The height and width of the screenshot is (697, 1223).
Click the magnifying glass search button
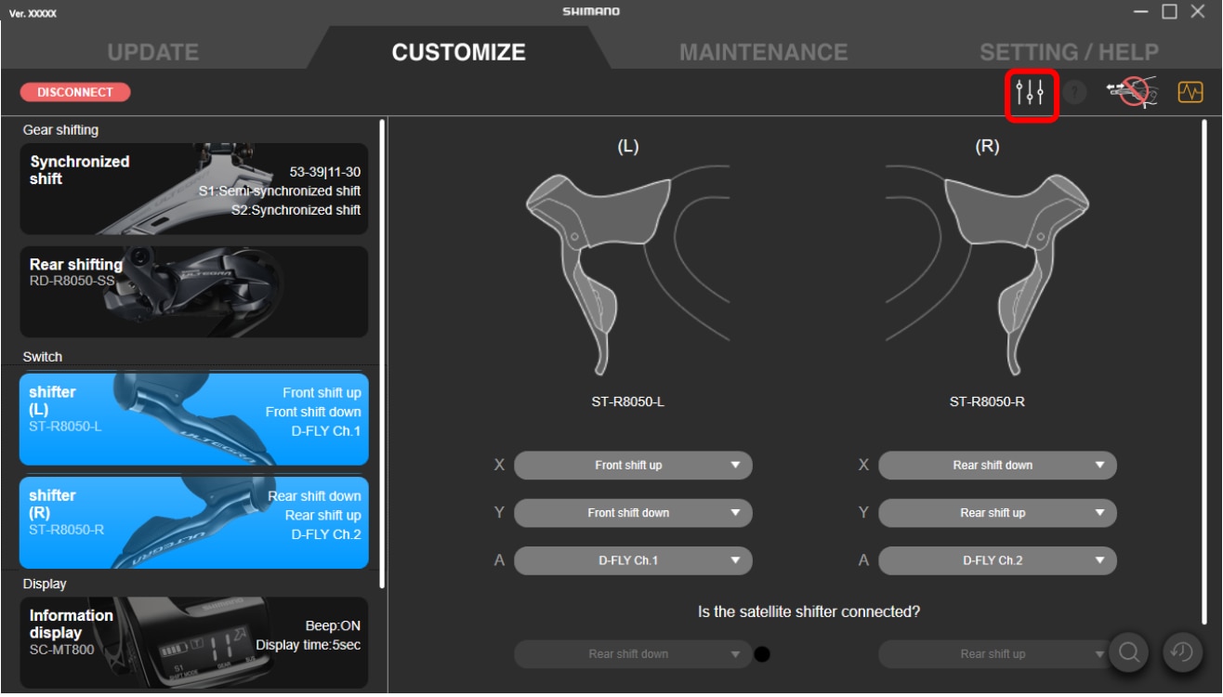click(x=1129, y=652)
